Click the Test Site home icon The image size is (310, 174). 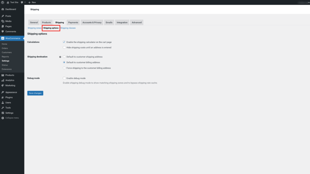click(8, 2)
